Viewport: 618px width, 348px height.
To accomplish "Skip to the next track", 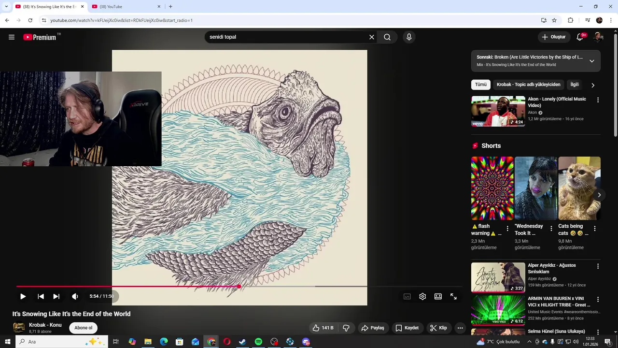I will tap(56, 296).
